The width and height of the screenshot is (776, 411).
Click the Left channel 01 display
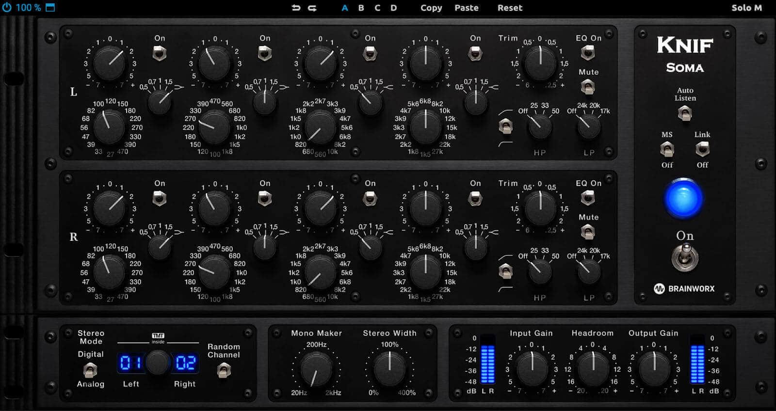(x=131, y=363)
